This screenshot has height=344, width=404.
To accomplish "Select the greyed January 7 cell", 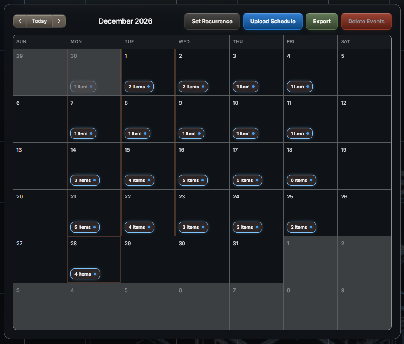I will [x=256, y=306].
